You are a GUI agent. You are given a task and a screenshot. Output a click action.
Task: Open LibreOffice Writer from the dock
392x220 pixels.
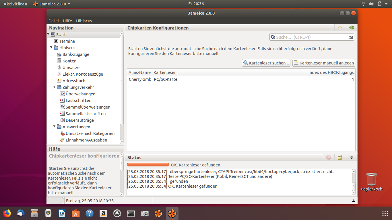click(62, 213)
